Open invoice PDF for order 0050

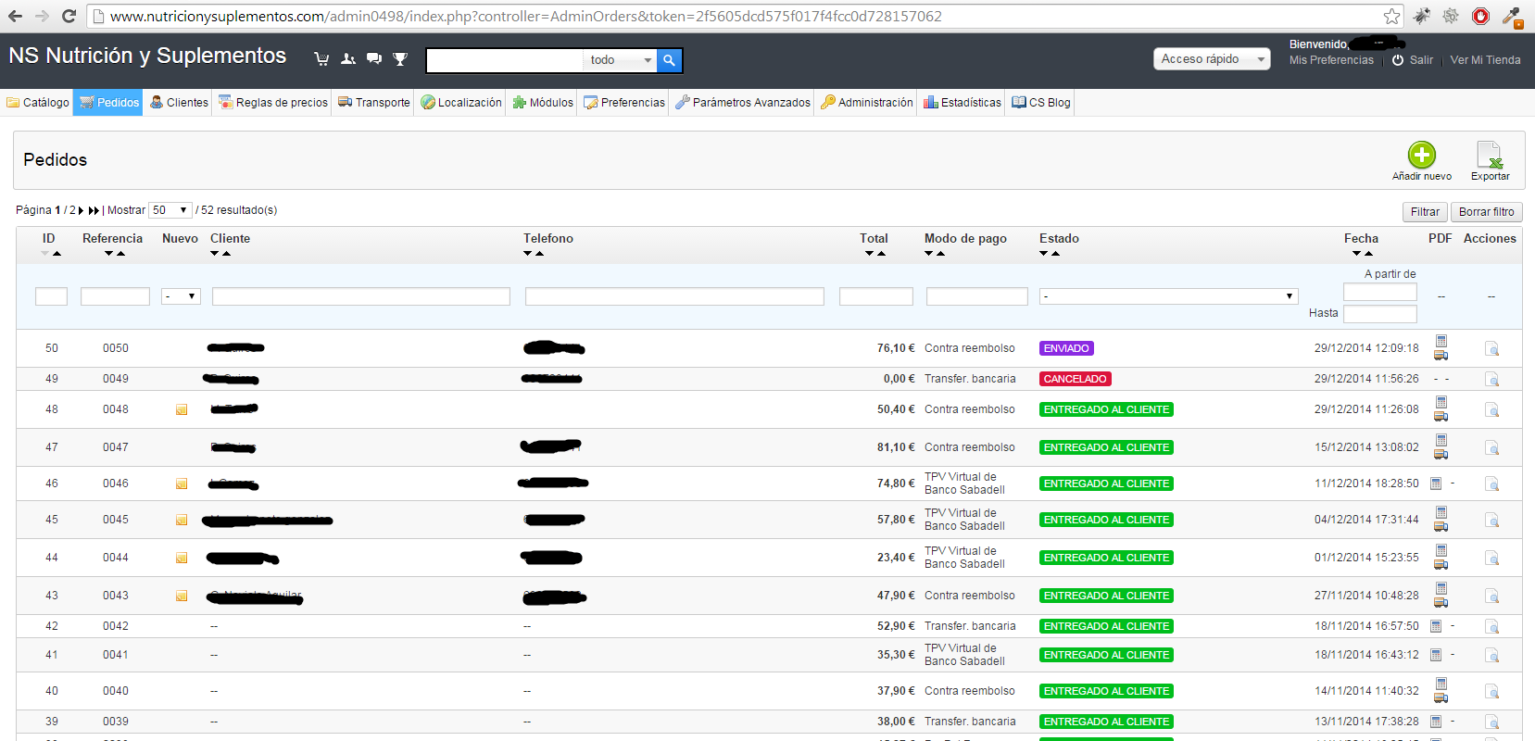point(1441,341)
